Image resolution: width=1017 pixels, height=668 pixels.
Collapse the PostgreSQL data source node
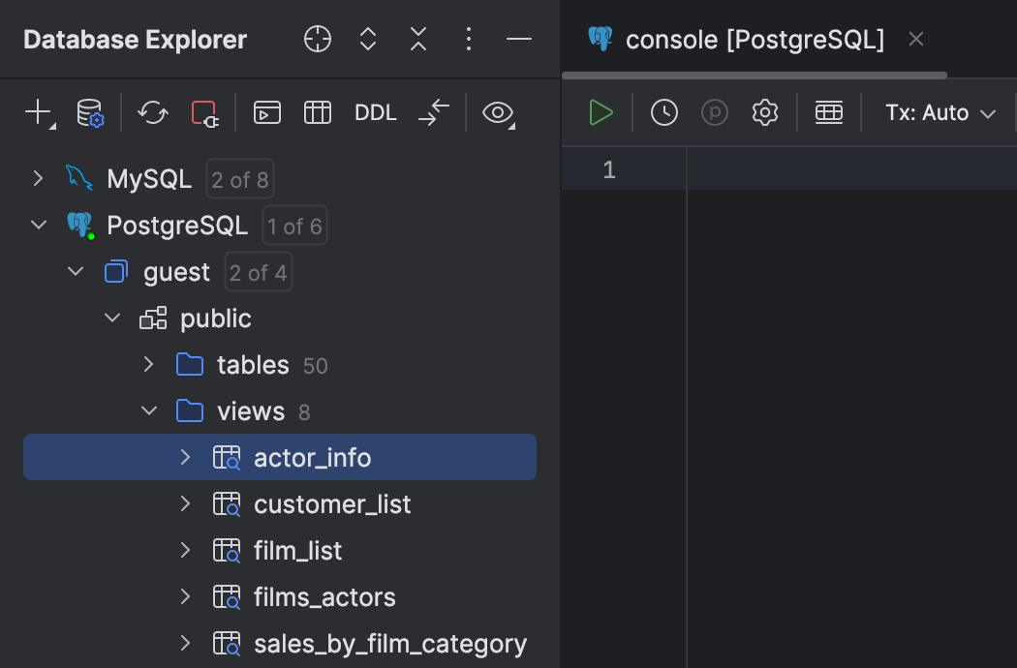coord(38,224)
